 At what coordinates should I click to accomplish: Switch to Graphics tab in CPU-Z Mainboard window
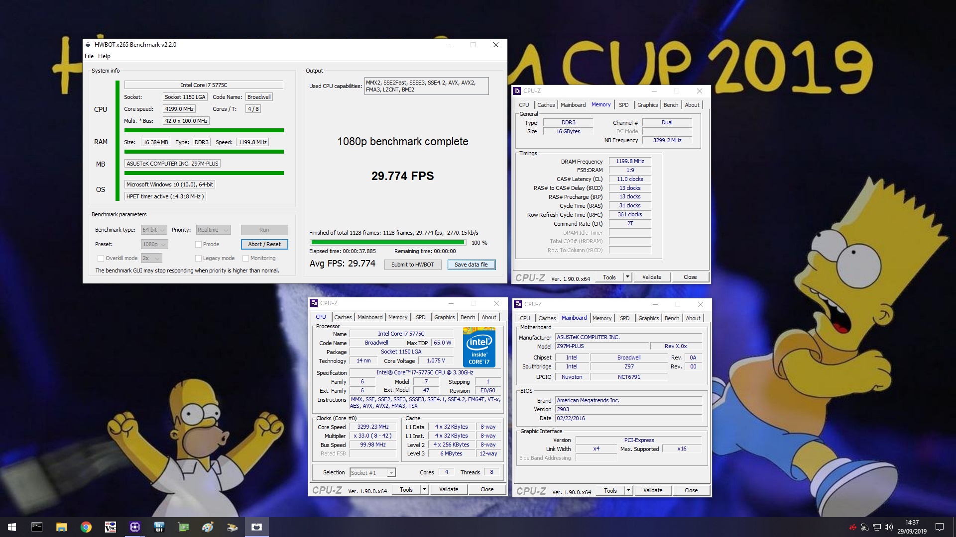[649, 318]
